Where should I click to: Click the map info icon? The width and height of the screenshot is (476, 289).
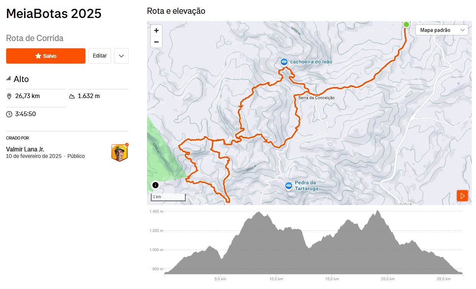tap(155, 185)
